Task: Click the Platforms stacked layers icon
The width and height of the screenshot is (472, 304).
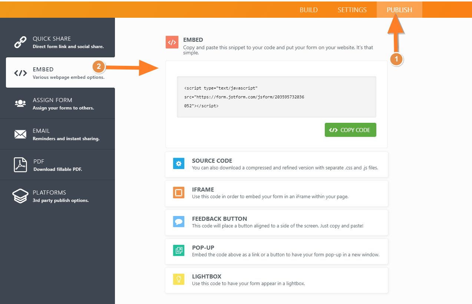Action: [x=20, y=196]
